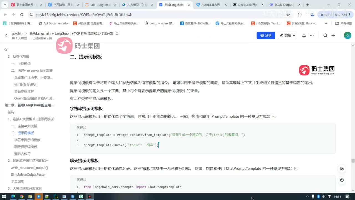Star this document as favorite

[x=117, y=34]
